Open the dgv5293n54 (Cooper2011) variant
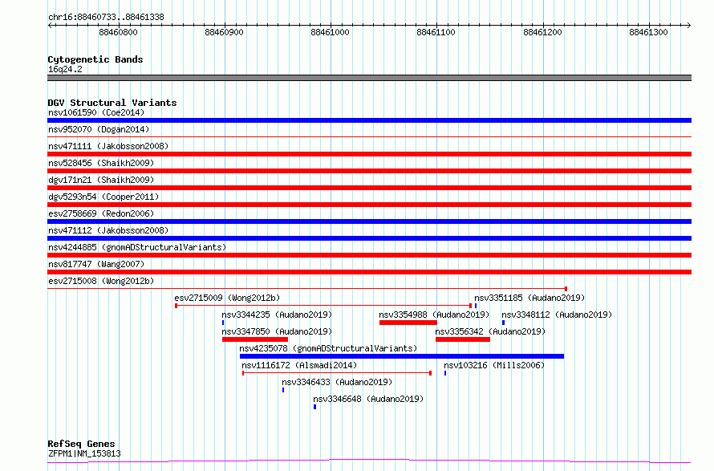714x471 pixels. pos(103,197)
